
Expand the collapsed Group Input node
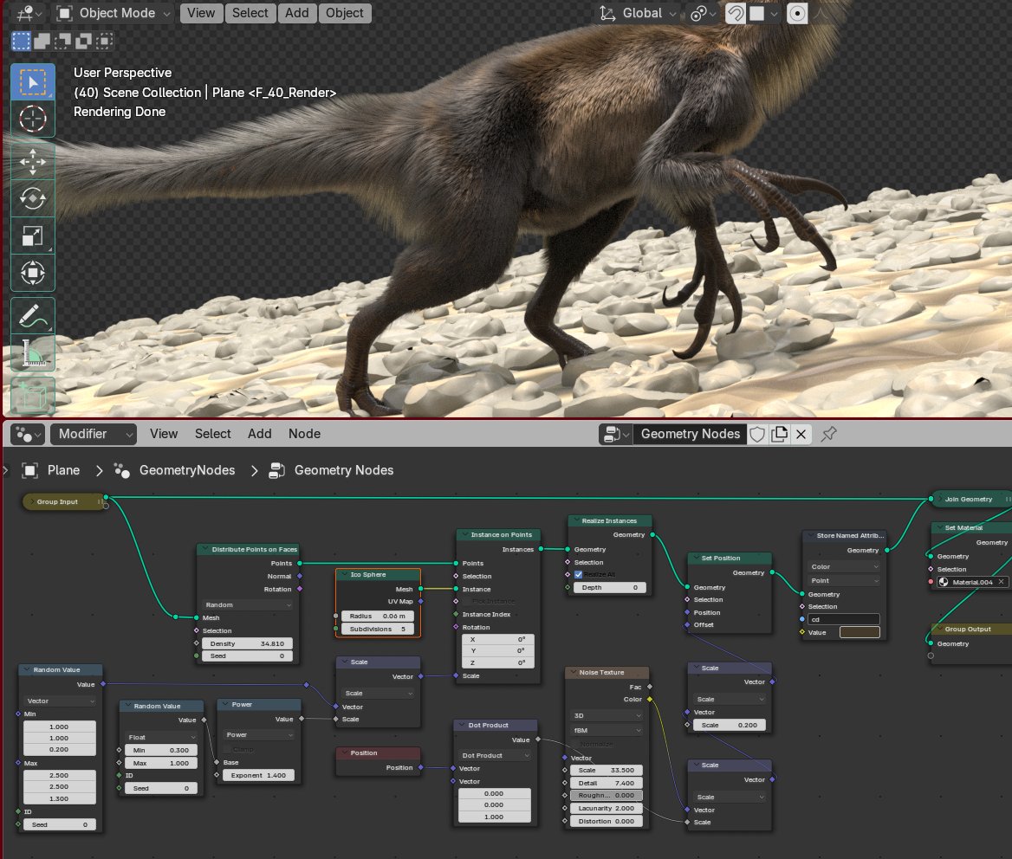[31, 501]
